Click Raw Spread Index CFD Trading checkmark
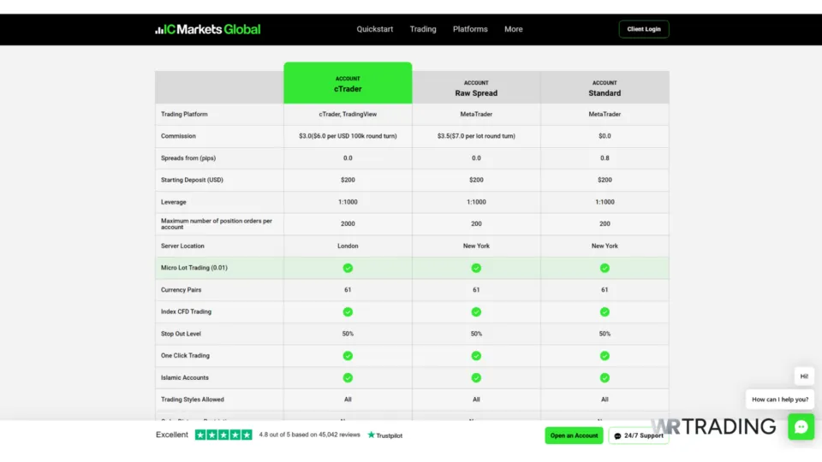This screenshot has height=462, width=822. pyautogui.click(x=476, y=312)
